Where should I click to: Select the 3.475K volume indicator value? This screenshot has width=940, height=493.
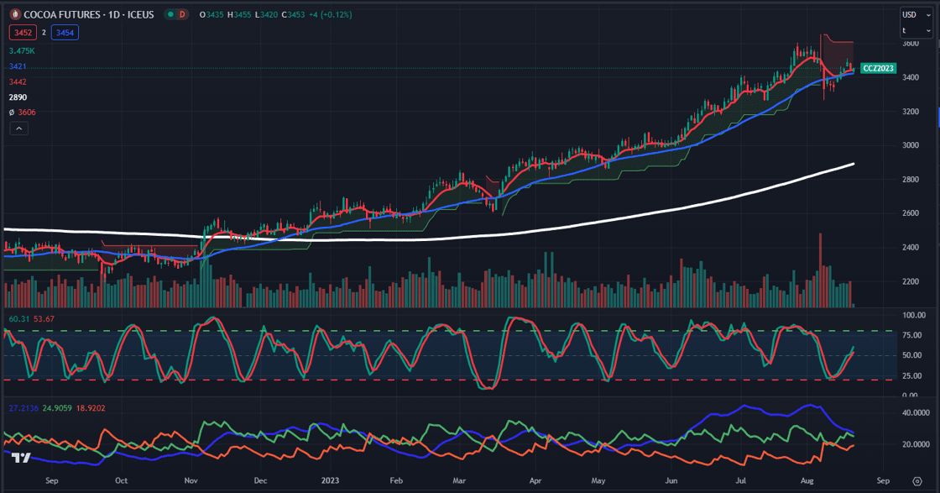(x=22, y=51)
